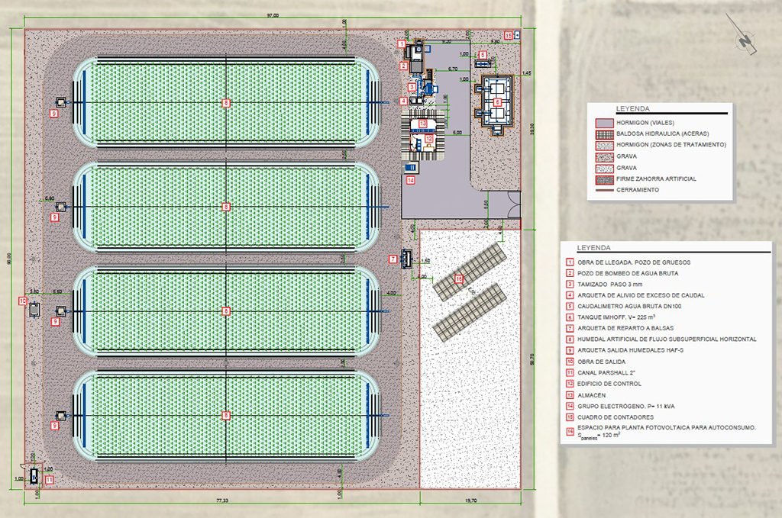Select the 77,33 dimension label at bottom
The image size is (782, 518).
(x=221, y=500)
